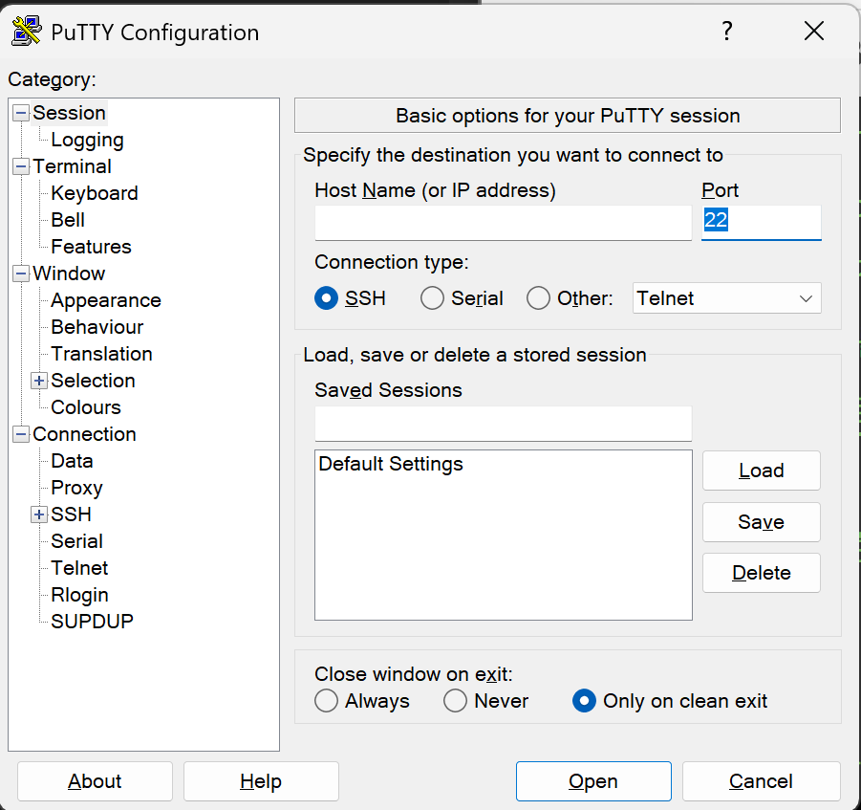Choose the Other connection type radio
The height and width of the screenshot is (810, 861).
pyautogui.click(x=539, y=298)
